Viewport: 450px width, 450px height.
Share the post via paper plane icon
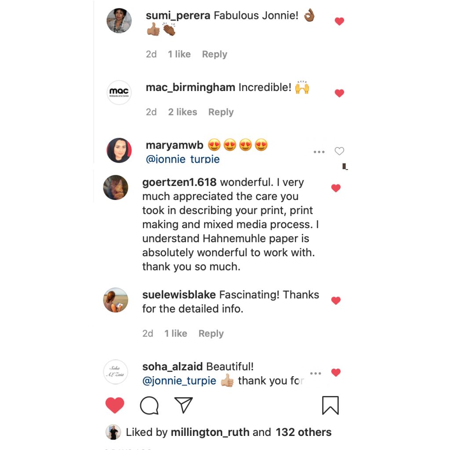point(184,405)
